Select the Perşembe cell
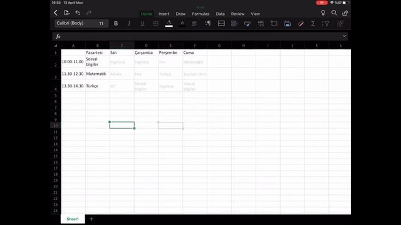 click(x=170, y=52)
